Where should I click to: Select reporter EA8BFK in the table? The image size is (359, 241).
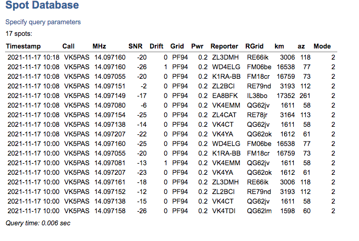tap(225, 94)
